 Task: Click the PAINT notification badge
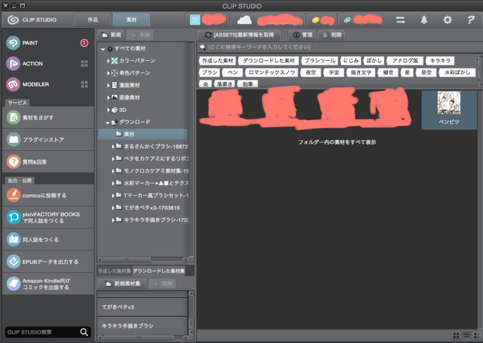coord(84,43)
